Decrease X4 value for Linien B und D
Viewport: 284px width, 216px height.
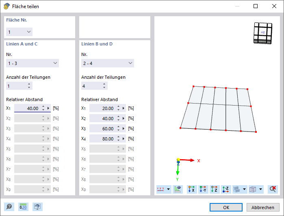119,140
